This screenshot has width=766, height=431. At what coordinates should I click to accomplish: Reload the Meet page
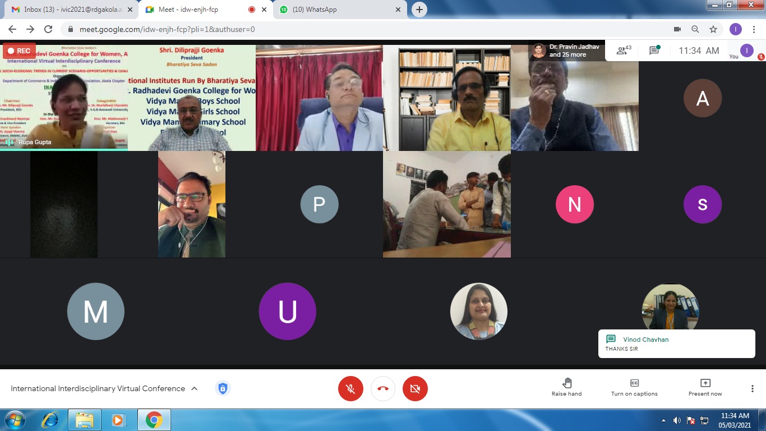point(48,29)
